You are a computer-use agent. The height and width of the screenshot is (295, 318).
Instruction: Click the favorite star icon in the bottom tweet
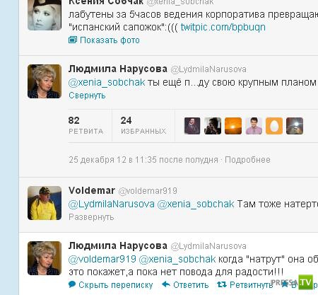click(x=285, y=284)
